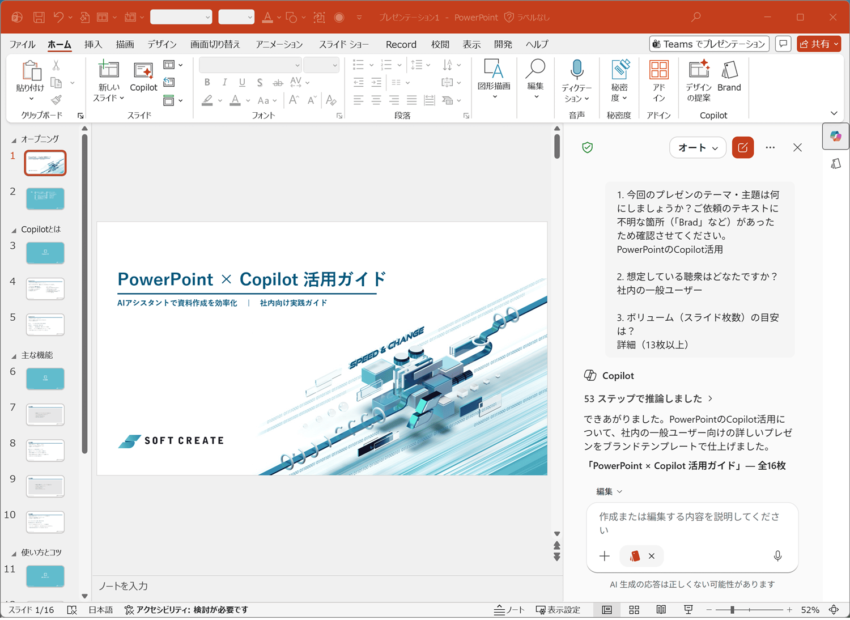Open the オート mode dropdown in Copilot
The height and width of the screenshot is (620, 850).
point(698,148)
